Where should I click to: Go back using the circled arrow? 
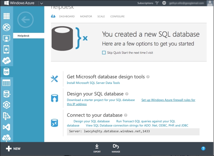point(25,20)
